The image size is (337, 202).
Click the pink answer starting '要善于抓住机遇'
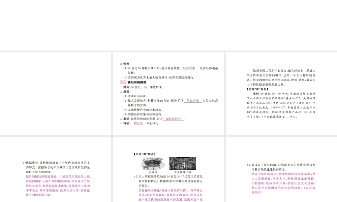[283, 183]
